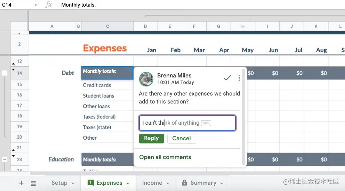Click the formula bar showing Monthly totals:
The width and height of the screenshot is (345, 191).
pos(200,5)
